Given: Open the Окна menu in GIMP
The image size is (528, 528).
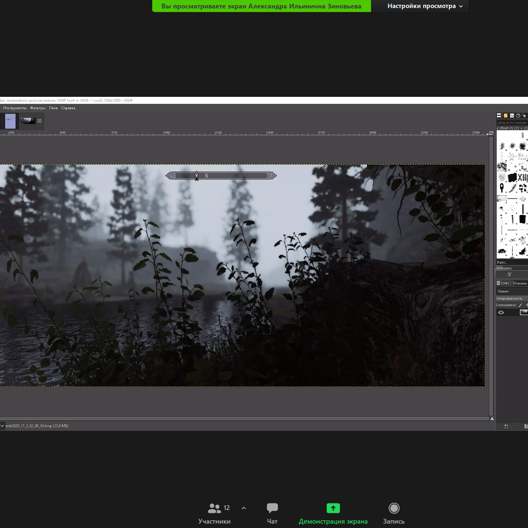Looking at the screenshot, I should pyautogui.click(x=53, y=108).
